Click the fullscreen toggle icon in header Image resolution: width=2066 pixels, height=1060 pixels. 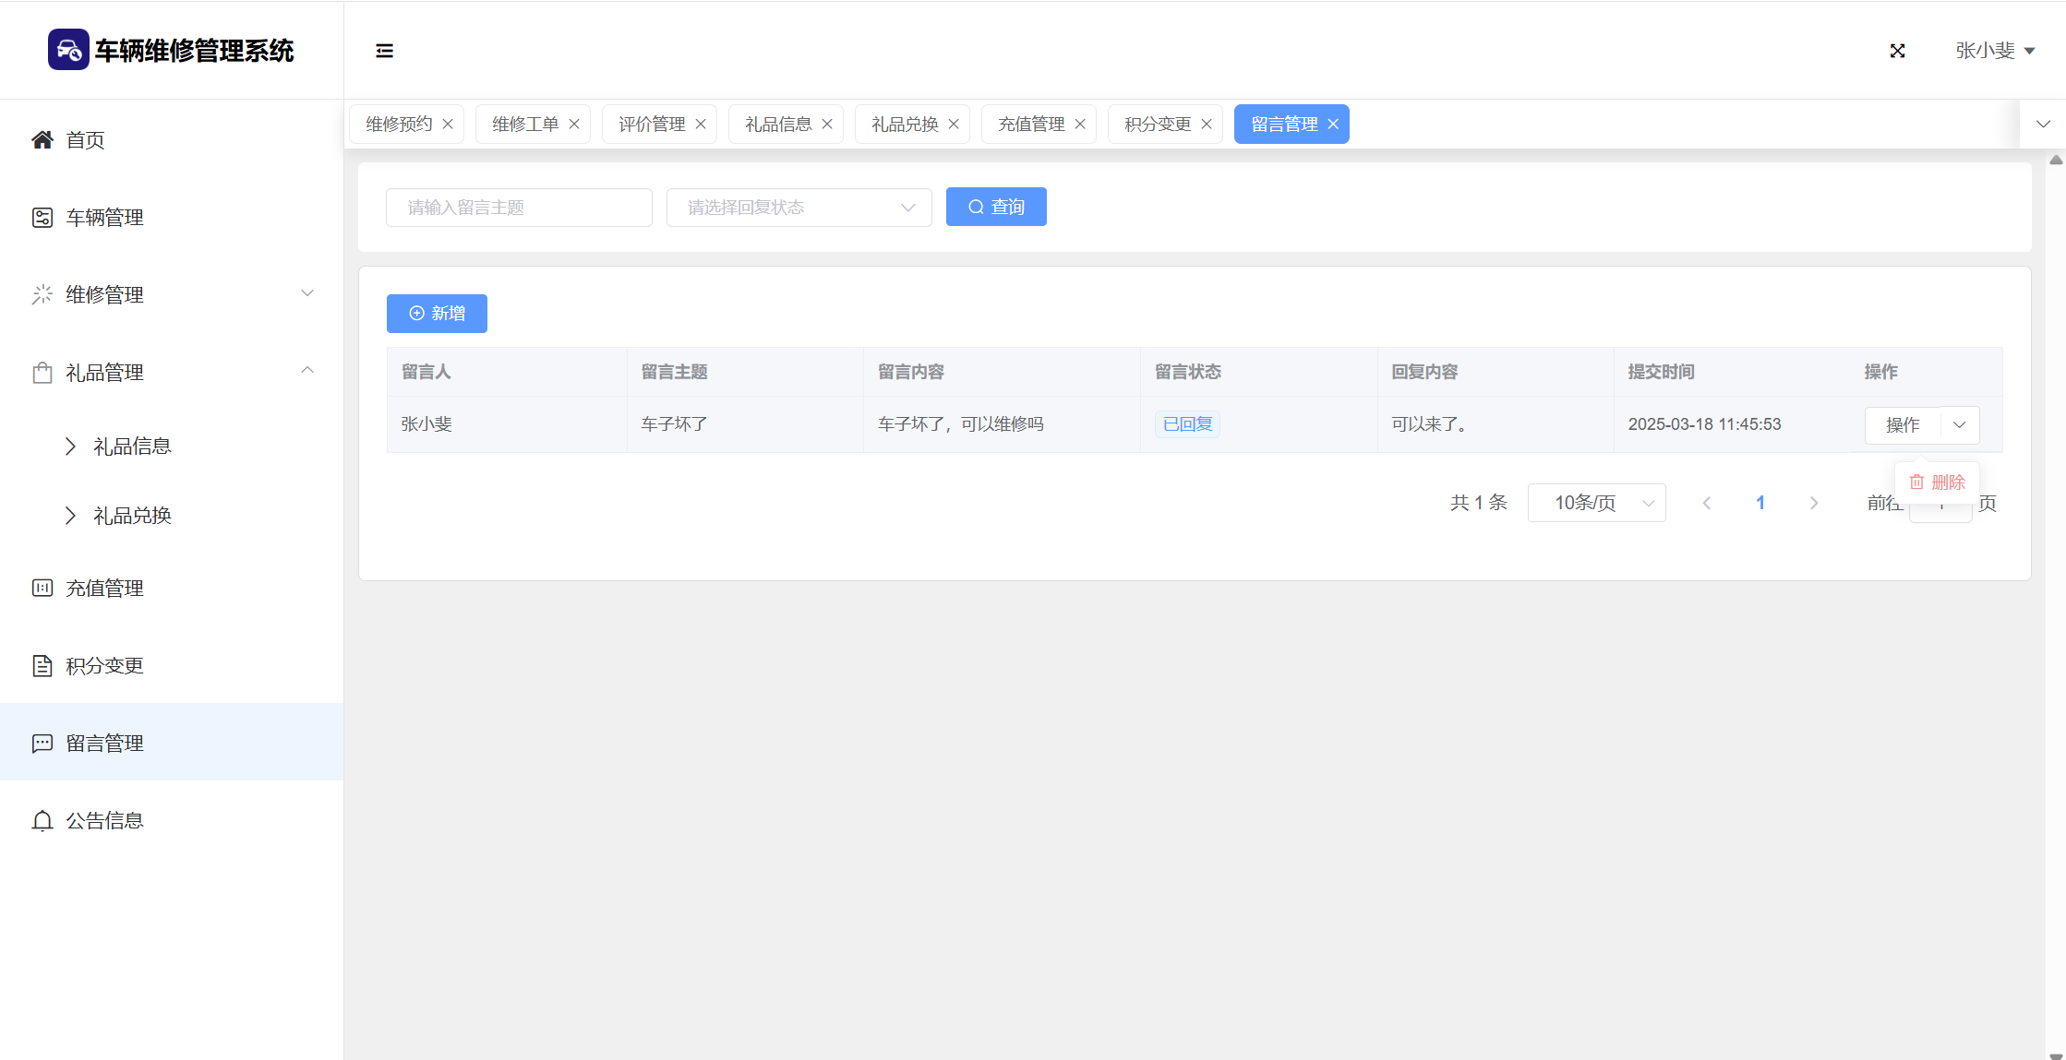(x=1897, y=51)
